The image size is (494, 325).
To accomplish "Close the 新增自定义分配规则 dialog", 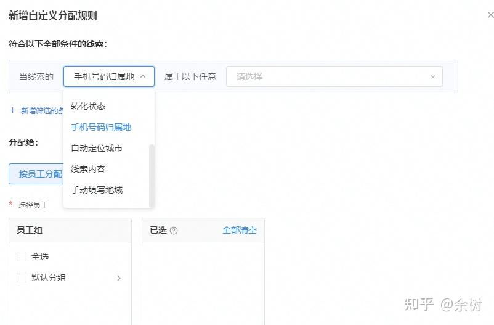I will point(490,15).
